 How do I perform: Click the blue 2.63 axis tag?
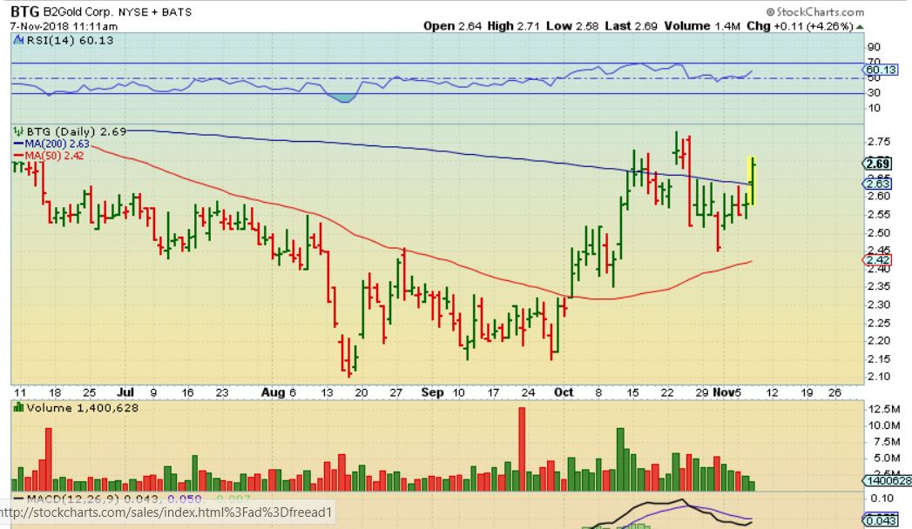coord(877,184)
